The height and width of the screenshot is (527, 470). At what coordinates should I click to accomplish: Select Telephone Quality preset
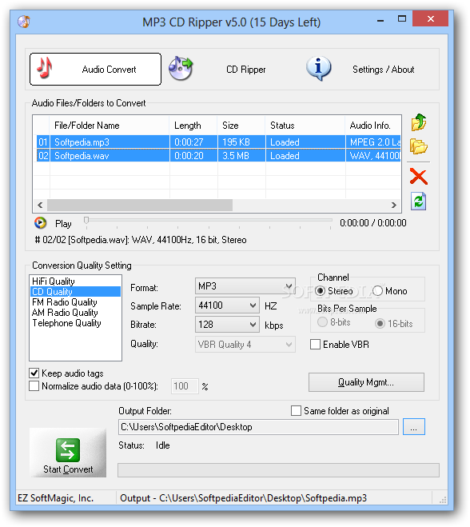(75, 323)
